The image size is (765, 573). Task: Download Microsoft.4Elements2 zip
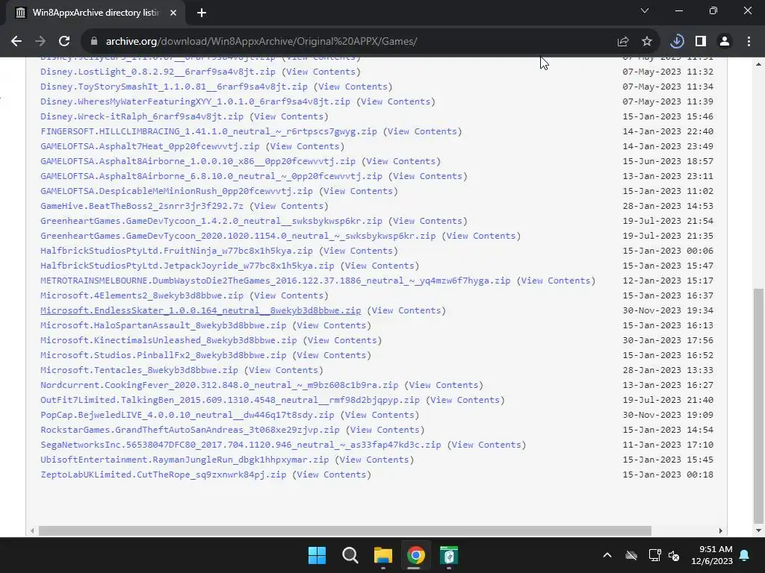(141, 295)
